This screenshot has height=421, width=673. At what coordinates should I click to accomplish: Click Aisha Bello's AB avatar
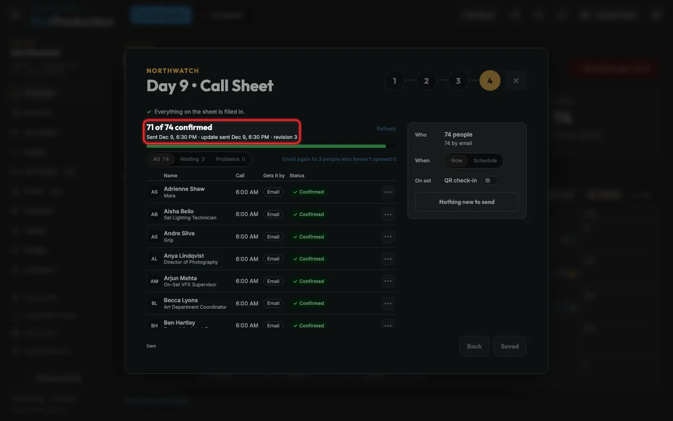[x=154, y=215]
